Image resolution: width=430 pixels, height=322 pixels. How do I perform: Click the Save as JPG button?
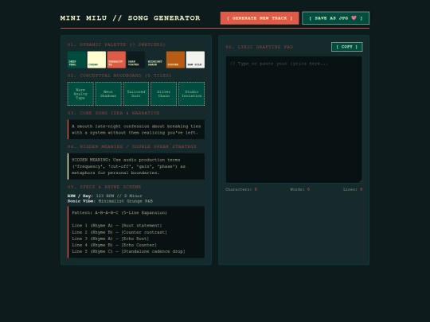336,18
